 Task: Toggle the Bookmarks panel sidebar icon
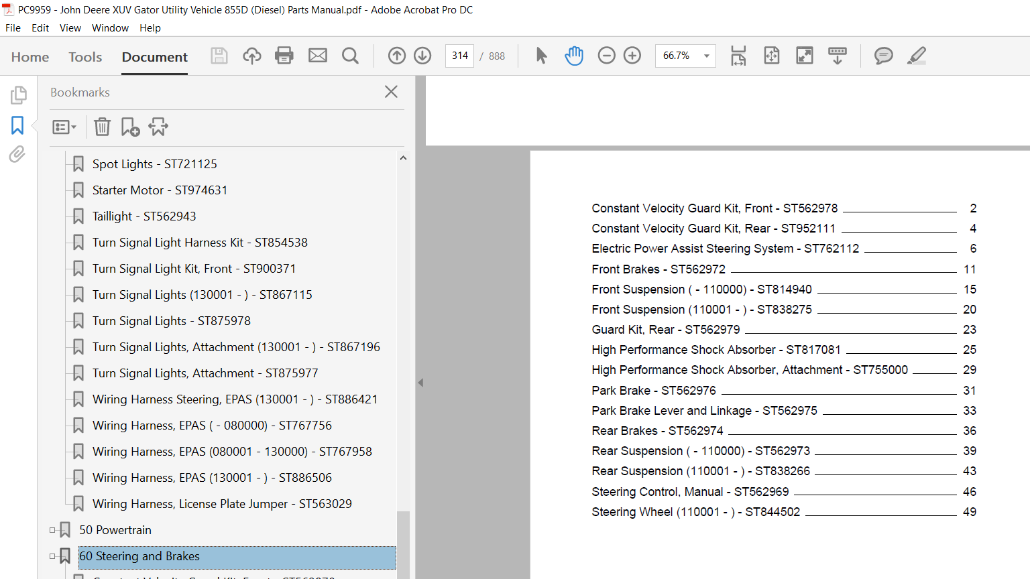pyautogui.click(x=17, y=125)
